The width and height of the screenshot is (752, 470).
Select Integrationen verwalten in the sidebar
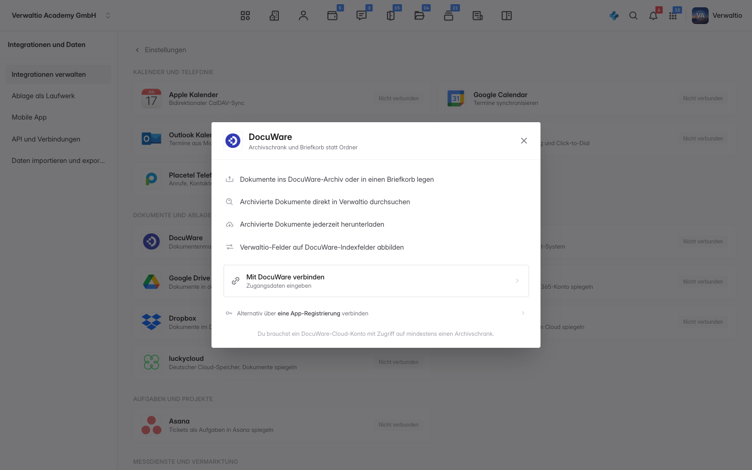click(58, 75)
